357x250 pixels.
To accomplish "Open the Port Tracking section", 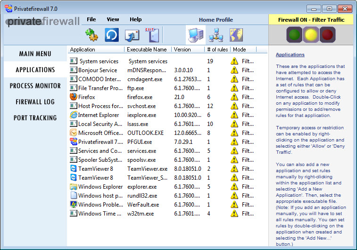I will [x=35, y=118].
